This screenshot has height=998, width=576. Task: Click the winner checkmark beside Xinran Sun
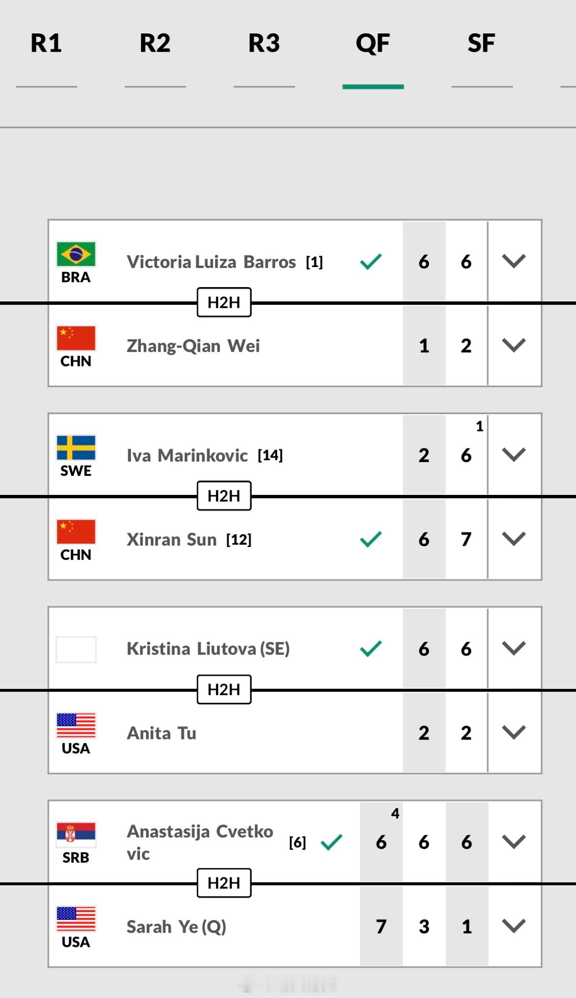[x=371, y=538]
